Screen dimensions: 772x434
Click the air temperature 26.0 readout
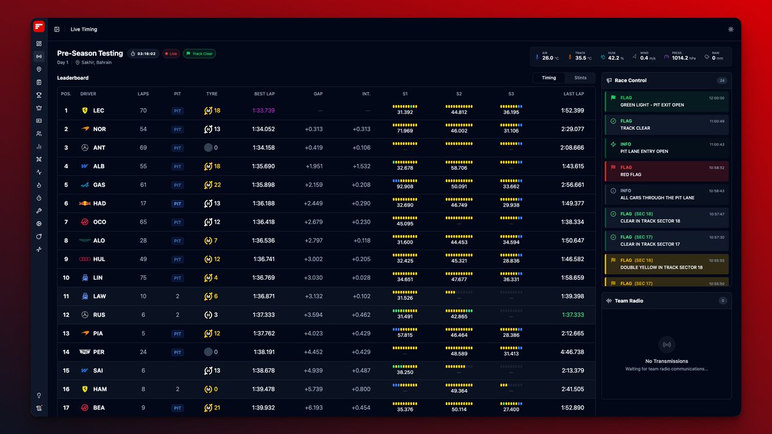pos(547,57)
